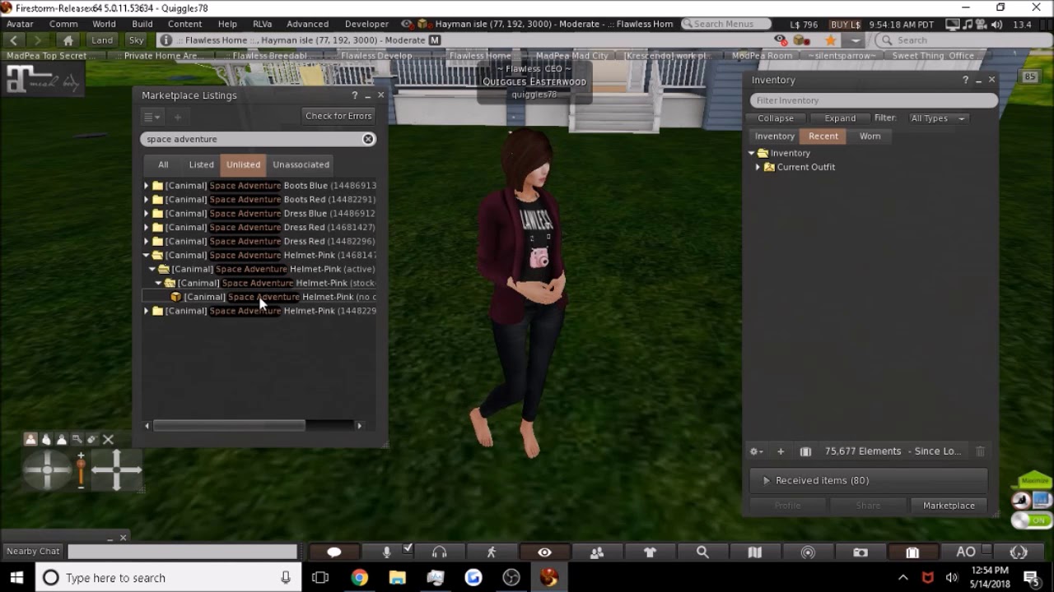Expand Dress Blue listing folder

(147, 214)
